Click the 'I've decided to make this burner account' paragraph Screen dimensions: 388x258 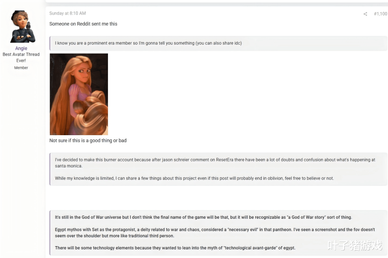point(215,163)
